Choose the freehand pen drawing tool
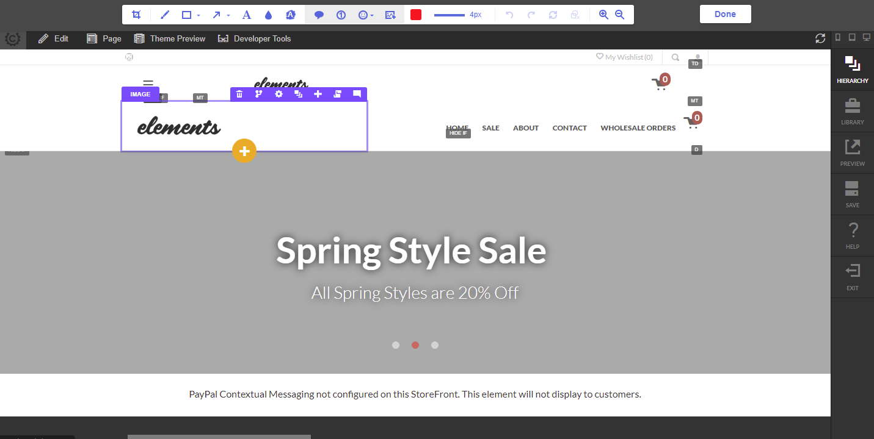 [164, 15]
